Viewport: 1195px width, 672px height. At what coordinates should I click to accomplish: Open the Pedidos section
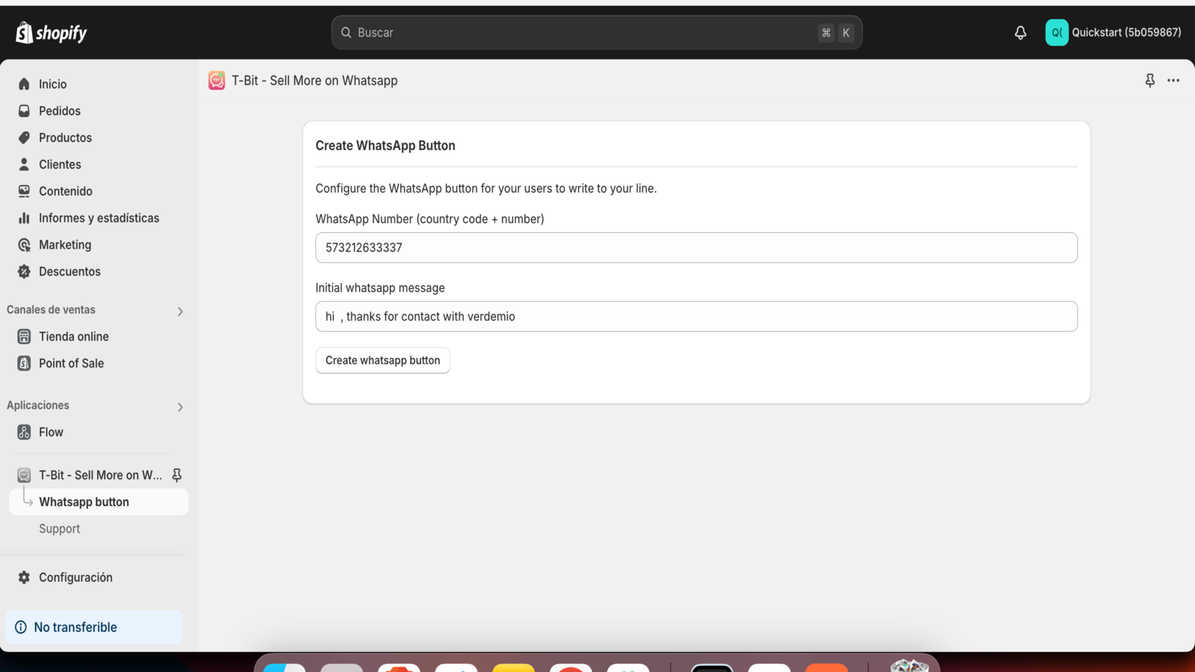[x=60, y=111]
